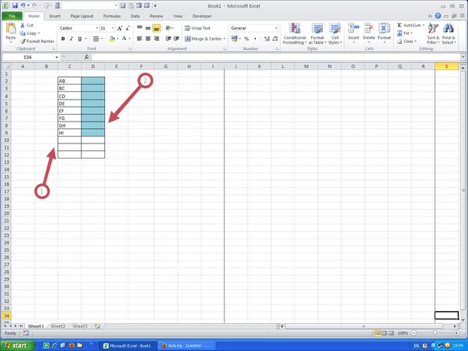Increase font size with Grow Font icon
Image resolution: width=468 pixels, height=351 pixels.
(x=120, y=28)
